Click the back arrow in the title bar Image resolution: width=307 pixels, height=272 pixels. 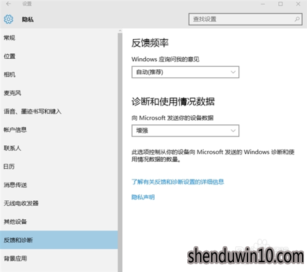coord(8,4)
